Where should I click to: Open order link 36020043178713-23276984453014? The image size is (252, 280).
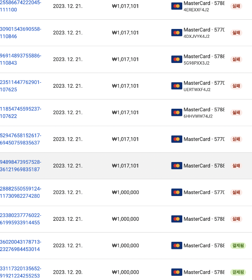21,246
